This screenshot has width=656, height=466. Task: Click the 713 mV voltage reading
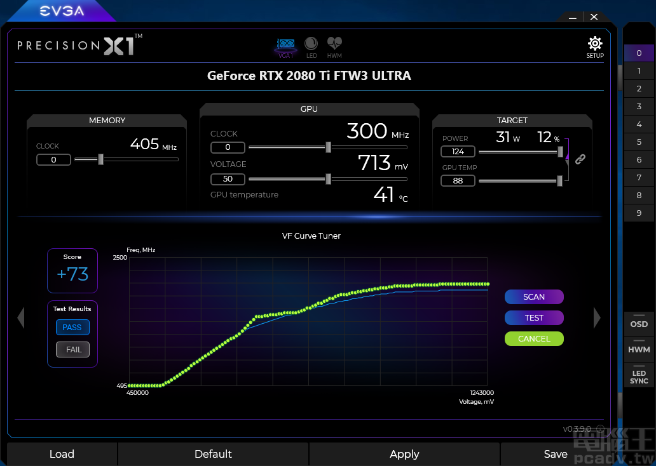[383, 163]
